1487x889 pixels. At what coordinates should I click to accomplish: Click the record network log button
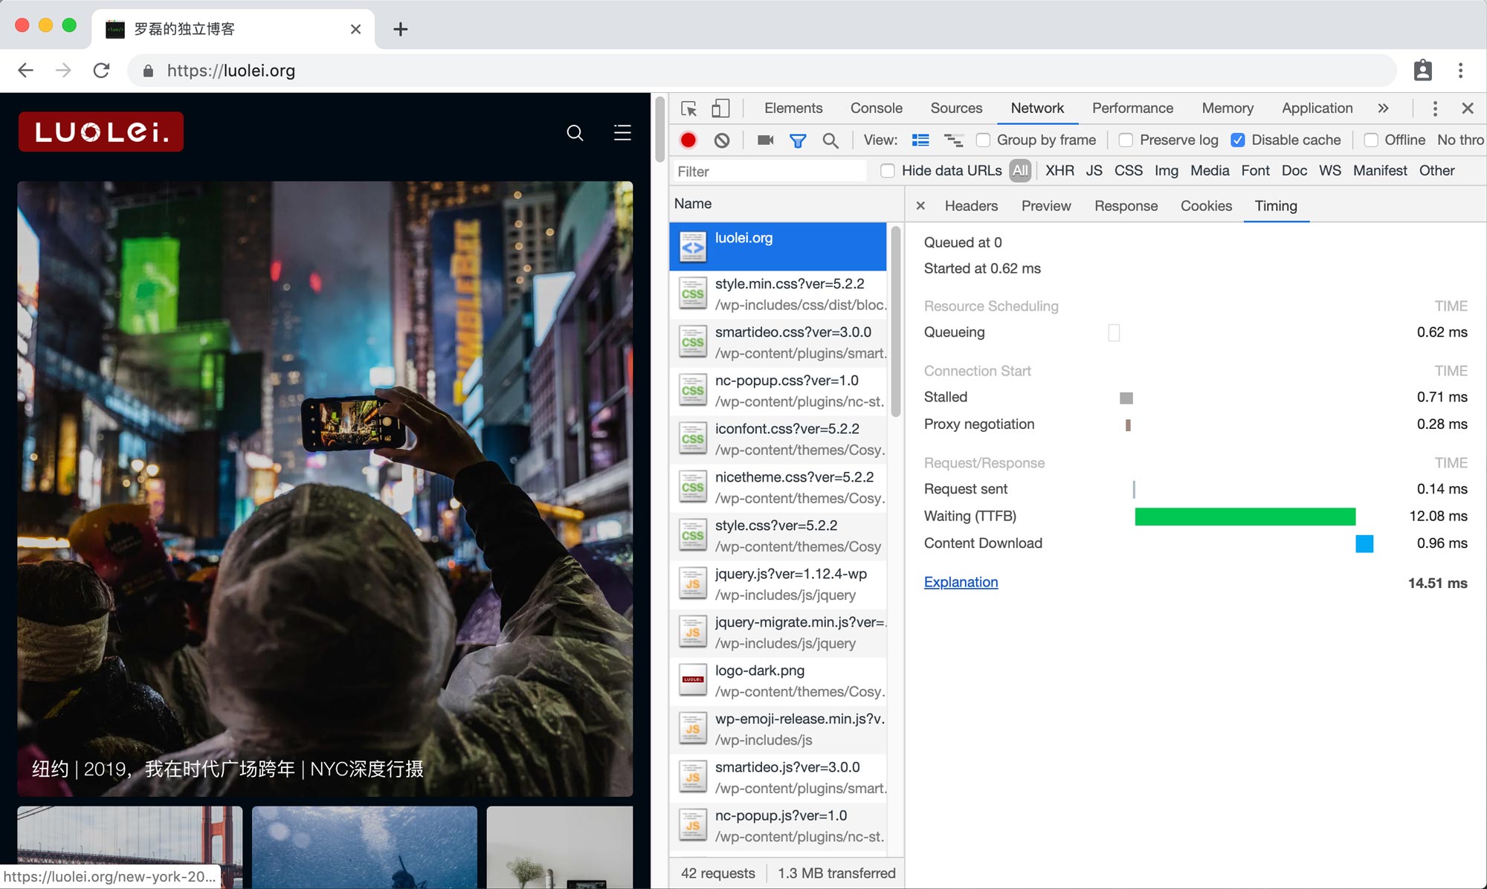click(x=688, y=140)
